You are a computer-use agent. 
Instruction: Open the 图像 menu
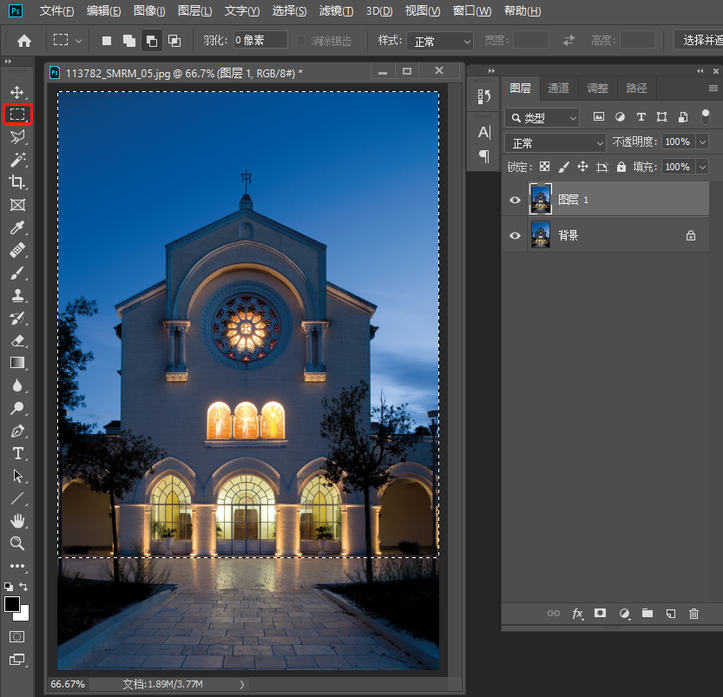pos(149,10)
